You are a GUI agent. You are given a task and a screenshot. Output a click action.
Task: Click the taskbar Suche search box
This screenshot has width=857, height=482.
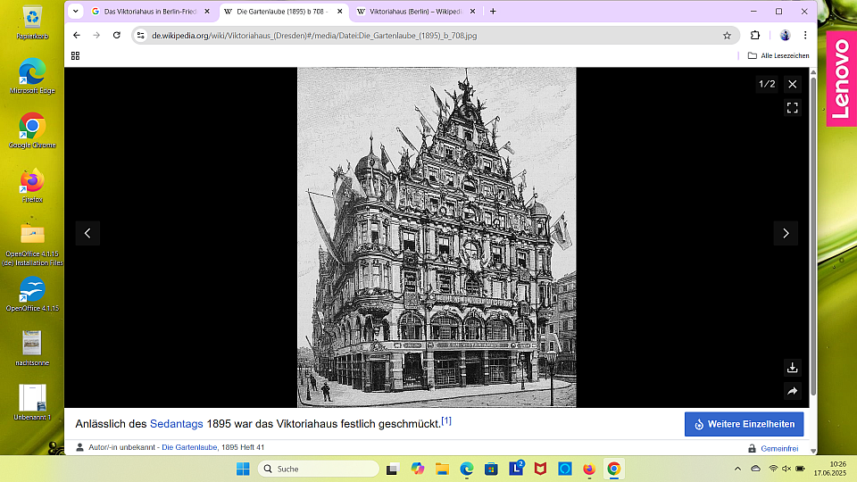318,469
